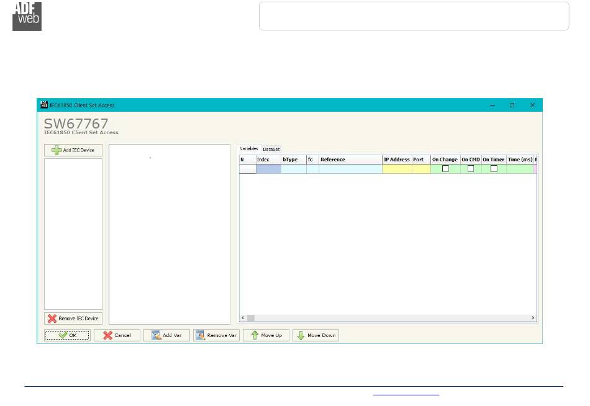Click the horizontal scrollbar right arrow
This screenshot has width=590, height=406.
tap(533, 318)
